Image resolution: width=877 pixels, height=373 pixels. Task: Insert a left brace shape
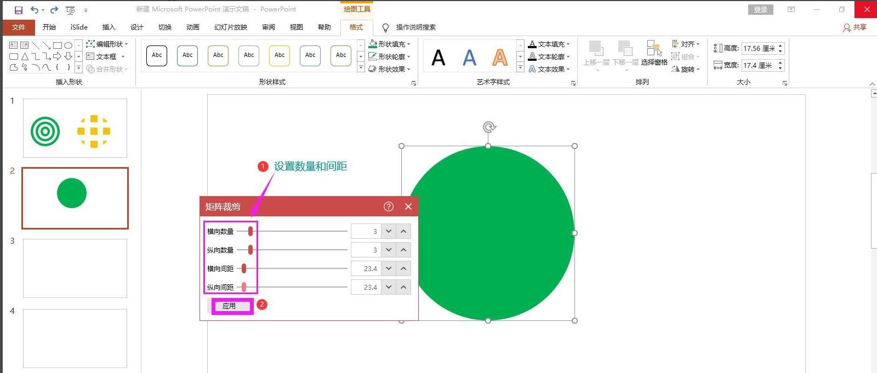(58, 67)
